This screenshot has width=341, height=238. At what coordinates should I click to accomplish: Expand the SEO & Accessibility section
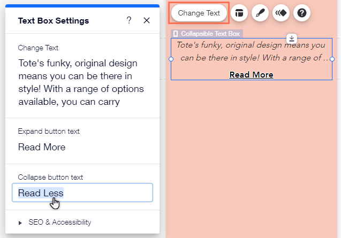coord(59,222)
